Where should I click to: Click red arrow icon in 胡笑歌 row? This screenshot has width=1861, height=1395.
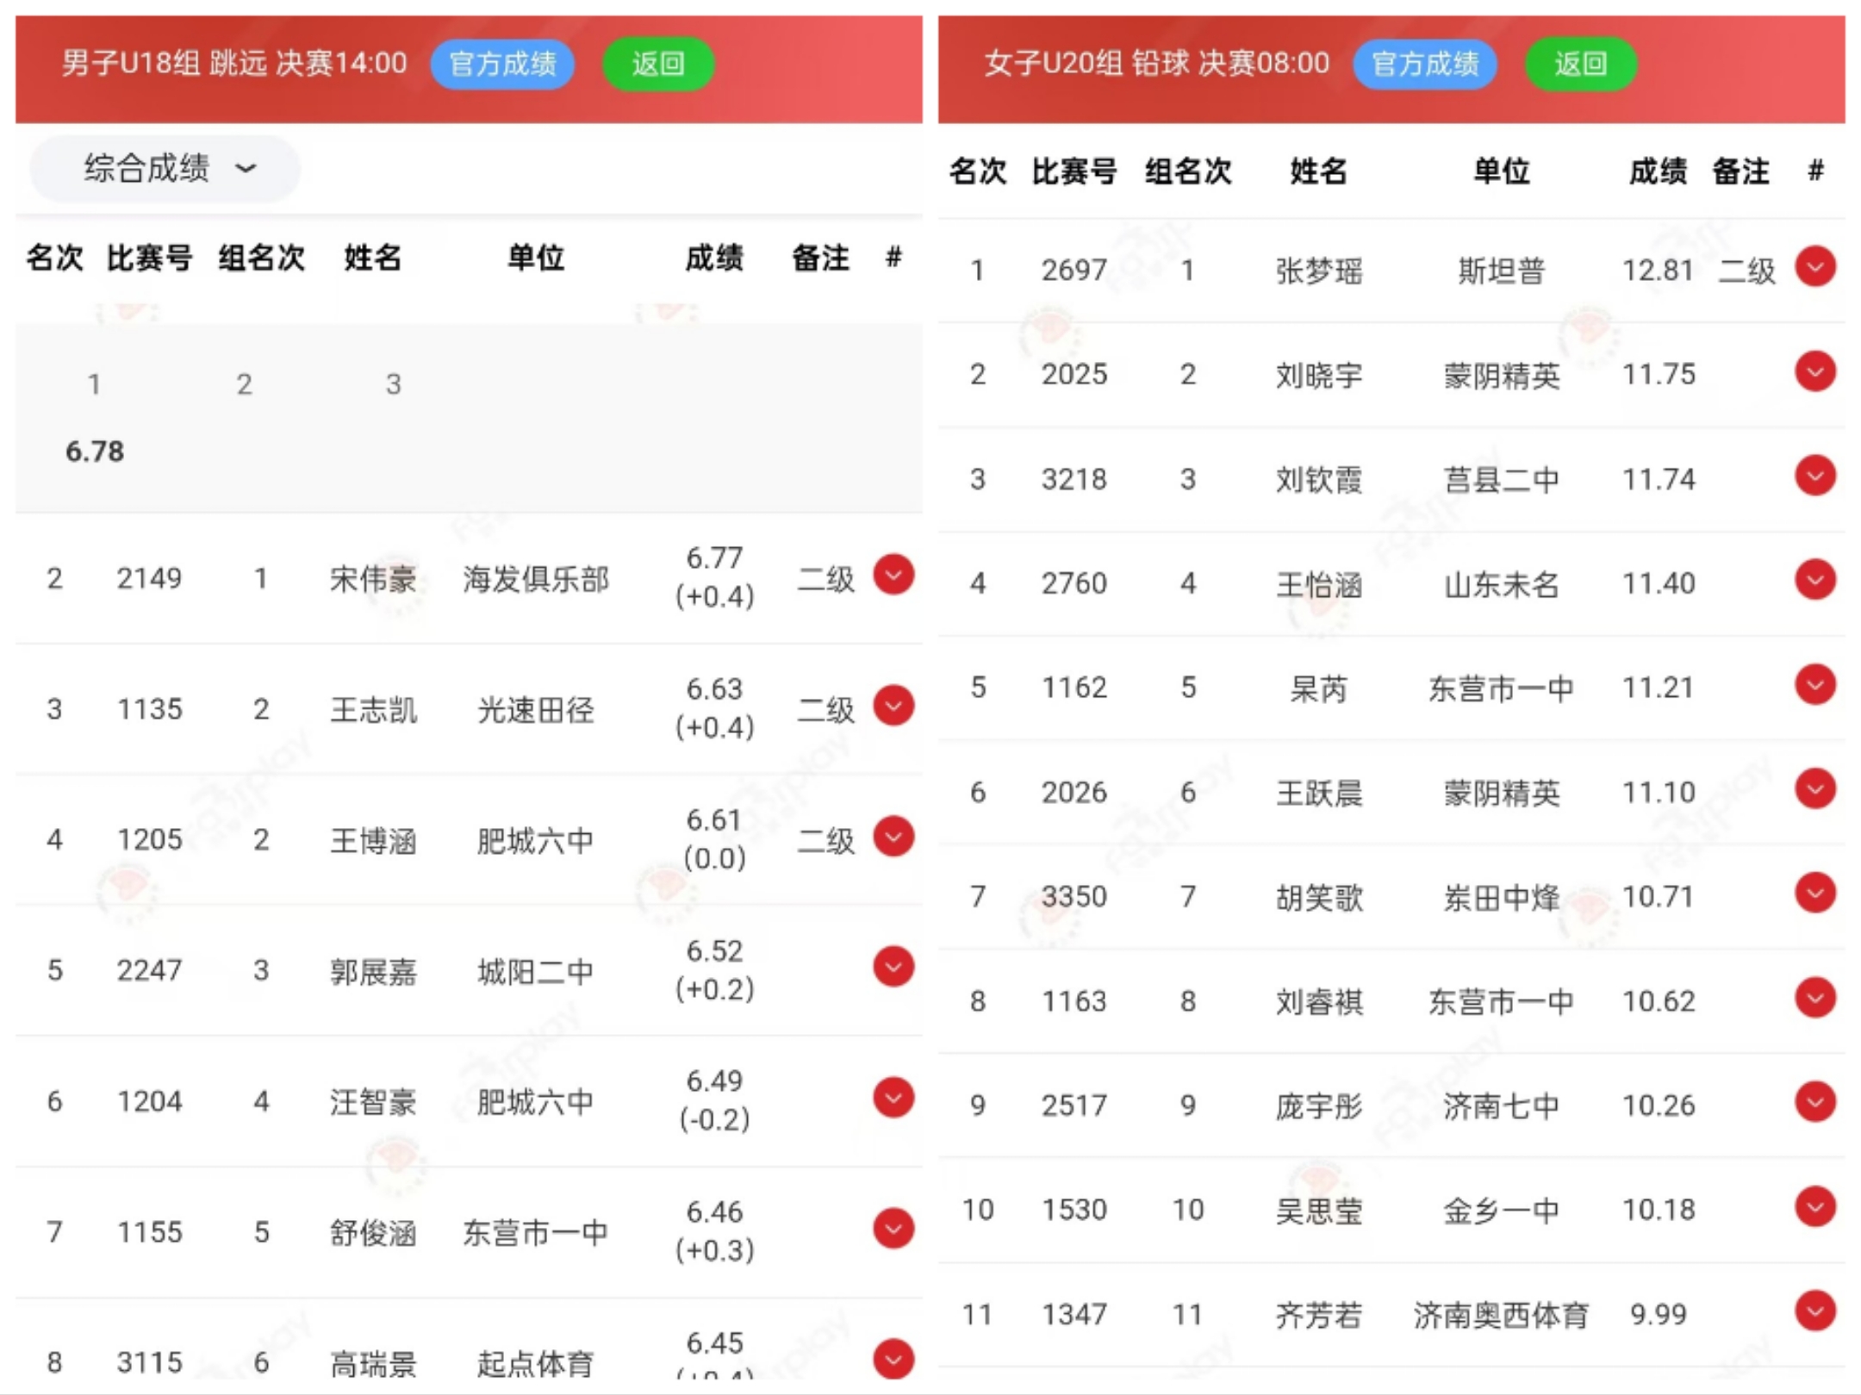pos(1815,894)
